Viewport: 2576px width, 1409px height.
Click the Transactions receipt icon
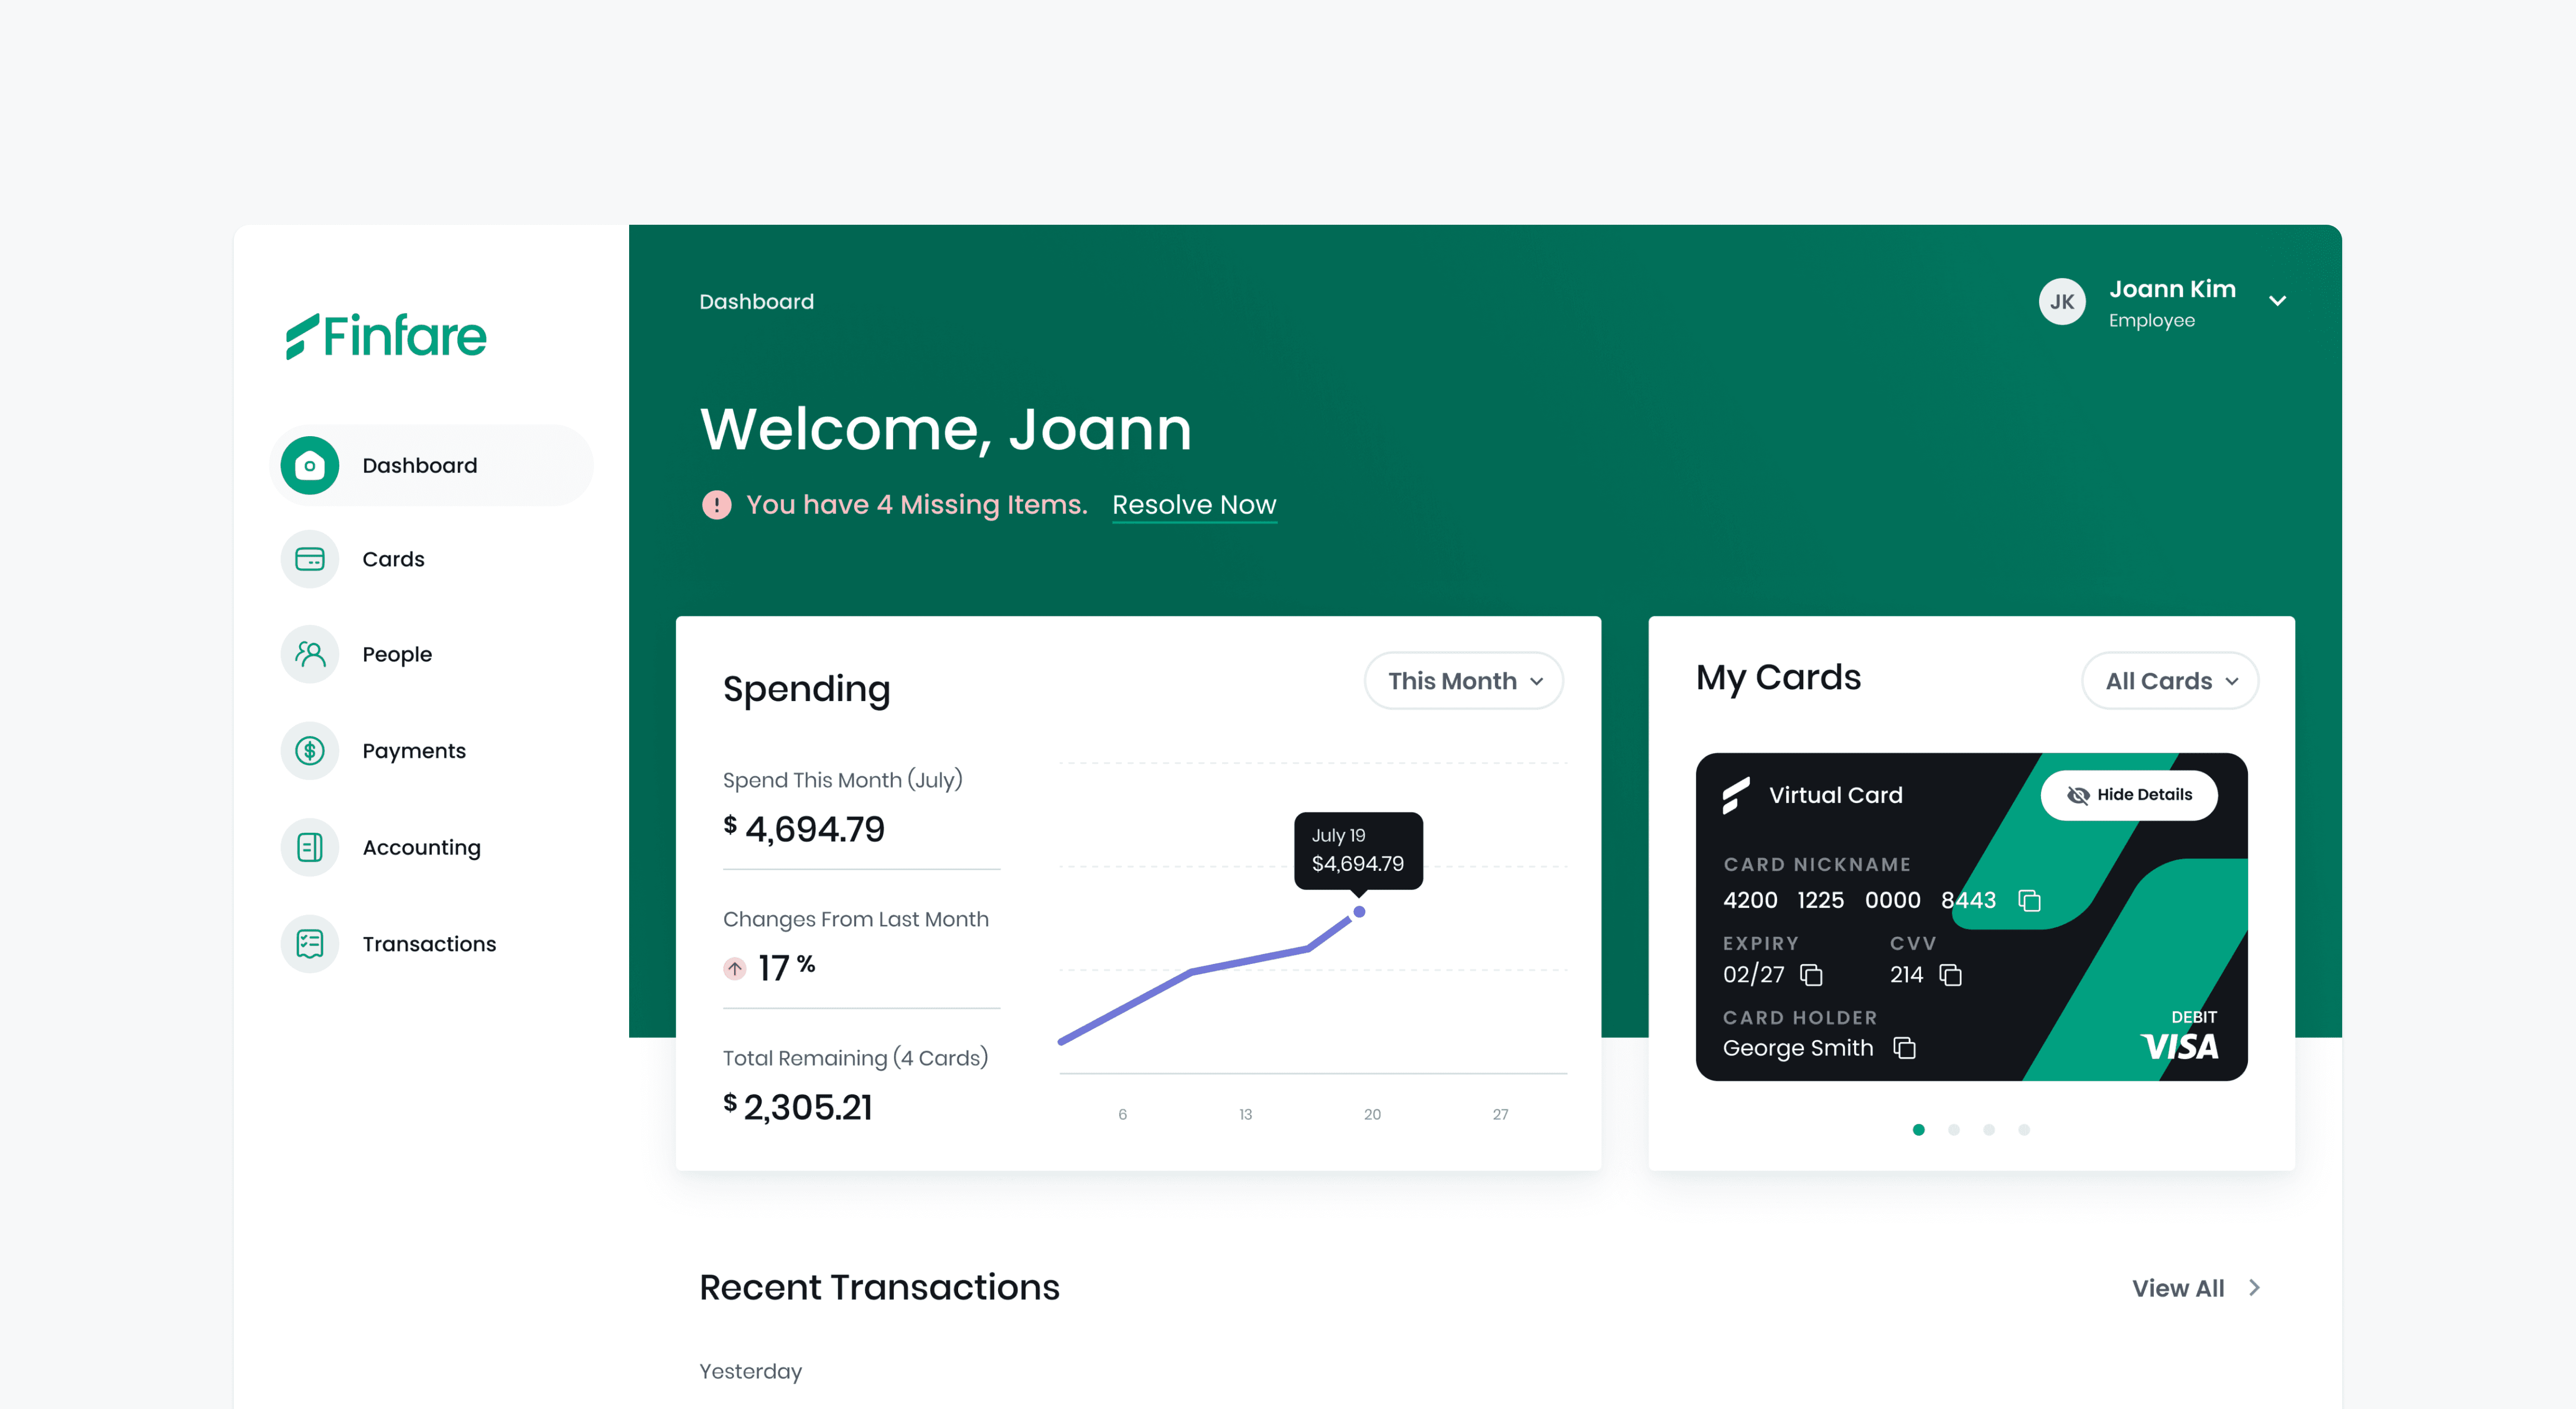310,944
